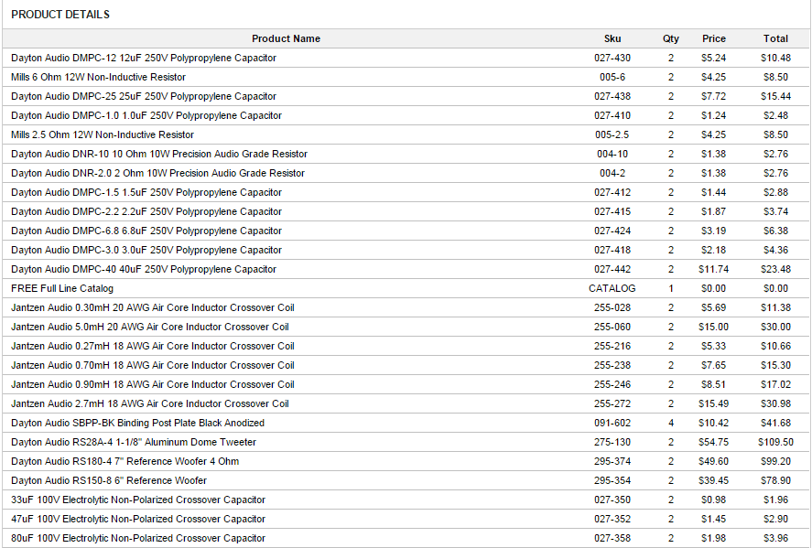812x548 pixels.
Task: Click the $23.48 total for DMPC-40 capacitor
Action: pos(775,269)
